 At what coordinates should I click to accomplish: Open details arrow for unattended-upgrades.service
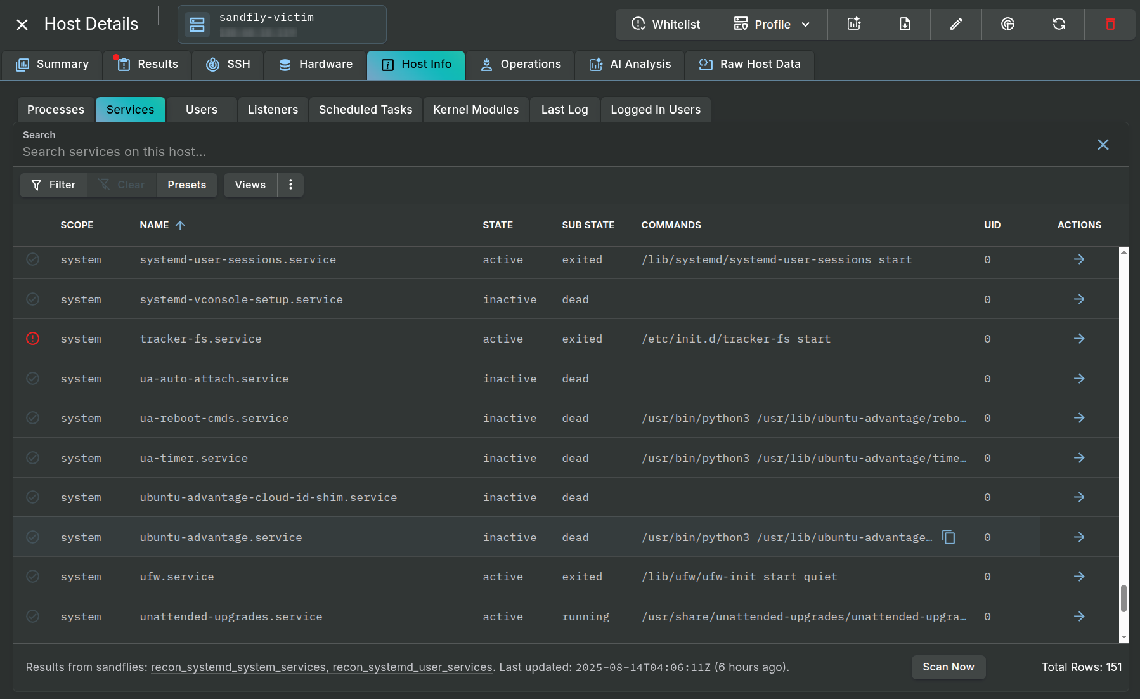pos(1079,617)
